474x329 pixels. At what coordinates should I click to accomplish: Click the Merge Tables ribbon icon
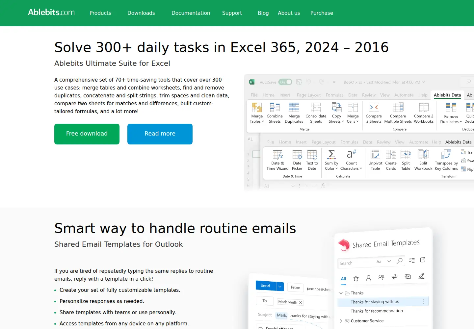click(x=257, y=113)
